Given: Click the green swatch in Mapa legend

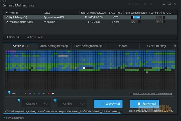Looking at the screenshot, I should tap(35, 93).
